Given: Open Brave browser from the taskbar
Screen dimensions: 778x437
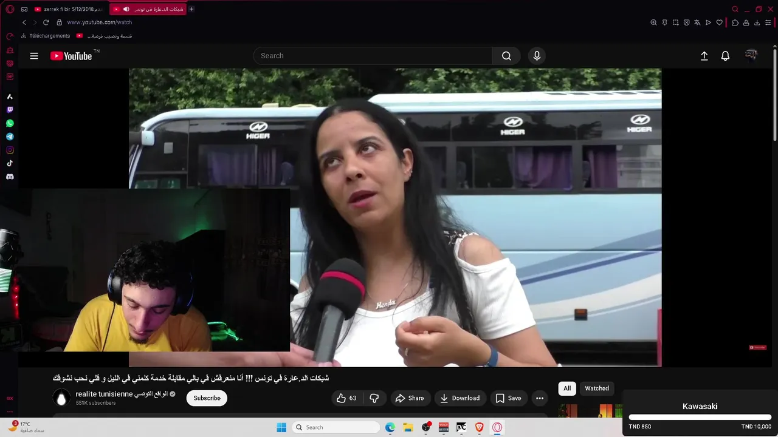Looking at the screenshot, I should [x=479, y=427].
